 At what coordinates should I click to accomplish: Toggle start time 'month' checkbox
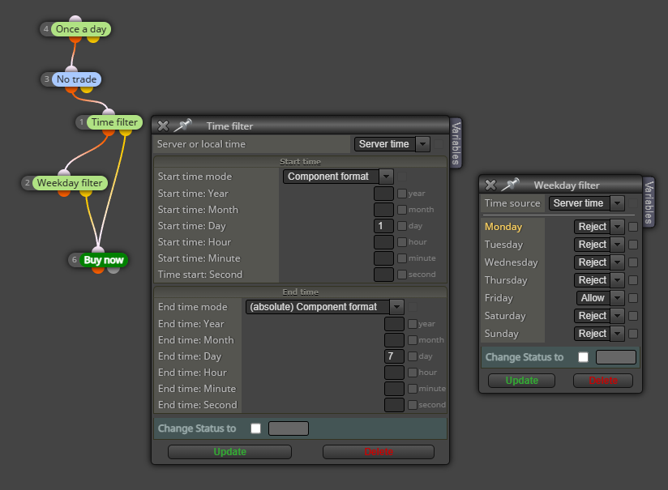tap(402, 210)
